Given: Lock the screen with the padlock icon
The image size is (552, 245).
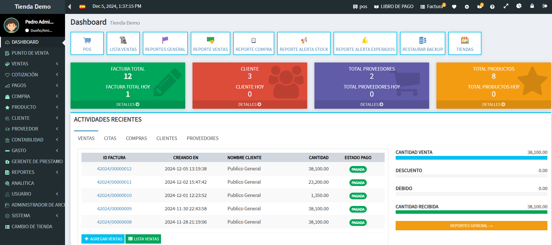Looking at the screenshot, I should 532,6.
